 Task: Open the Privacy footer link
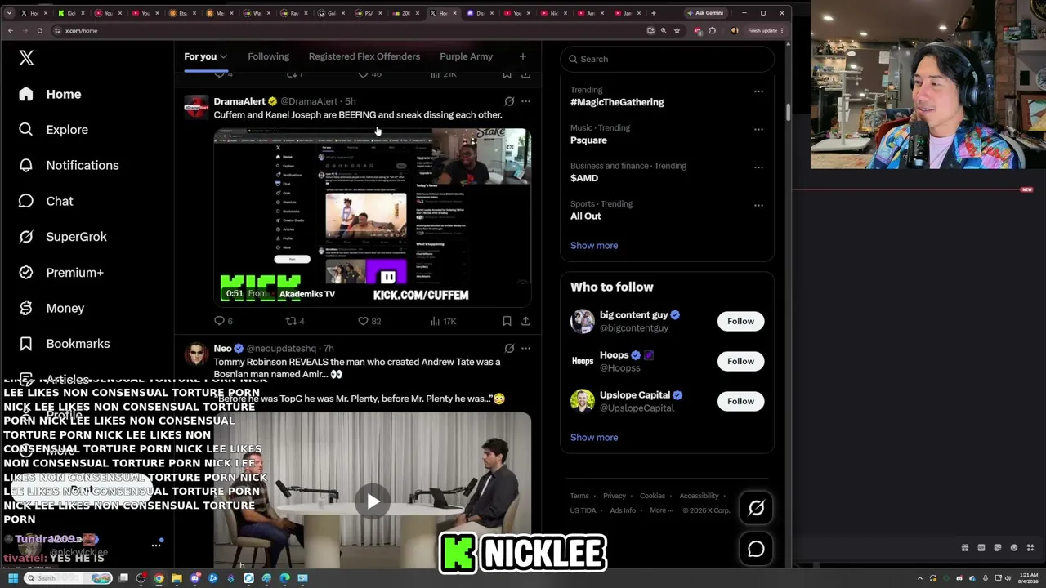(615, 496)
